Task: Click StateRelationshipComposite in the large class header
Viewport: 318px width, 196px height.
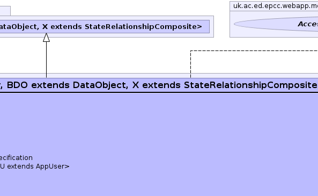Action: [250, 85]
